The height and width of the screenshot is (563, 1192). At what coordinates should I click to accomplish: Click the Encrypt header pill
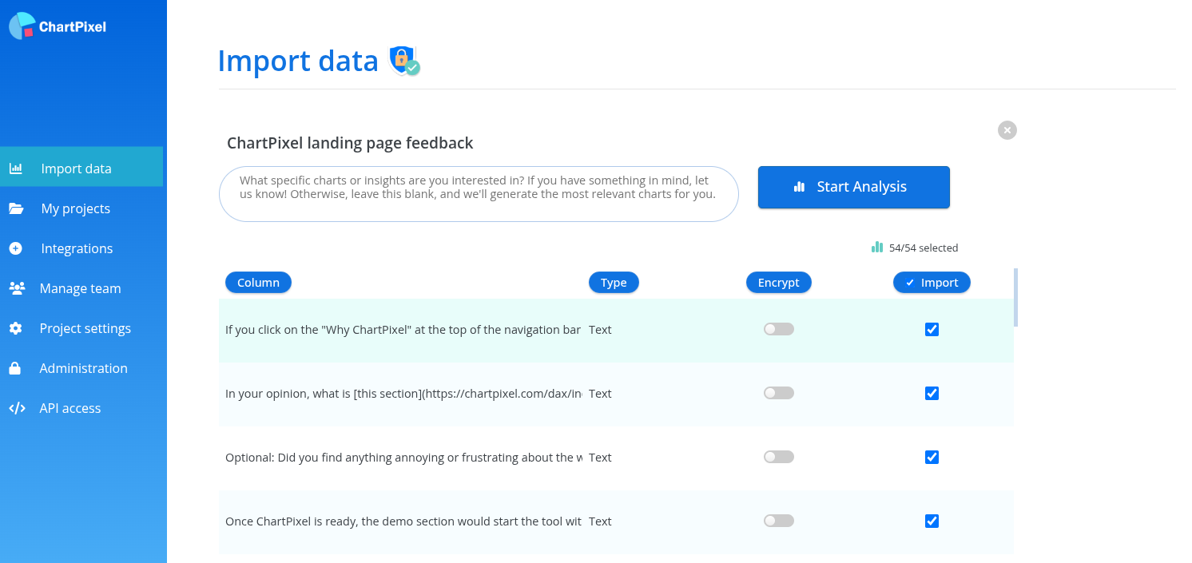tap(779, 282)
